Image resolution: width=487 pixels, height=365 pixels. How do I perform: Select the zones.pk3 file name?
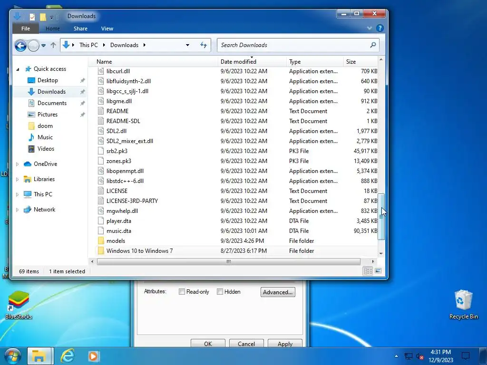pos(118,161)
